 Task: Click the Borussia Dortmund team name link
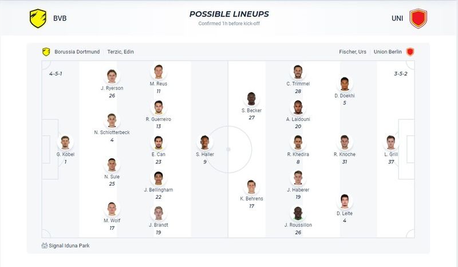pyautogui.click(x=77, y=52)
